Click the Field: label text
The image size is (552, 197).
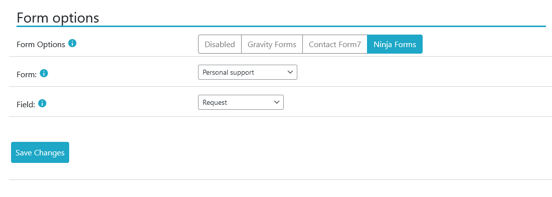[26, 104]
